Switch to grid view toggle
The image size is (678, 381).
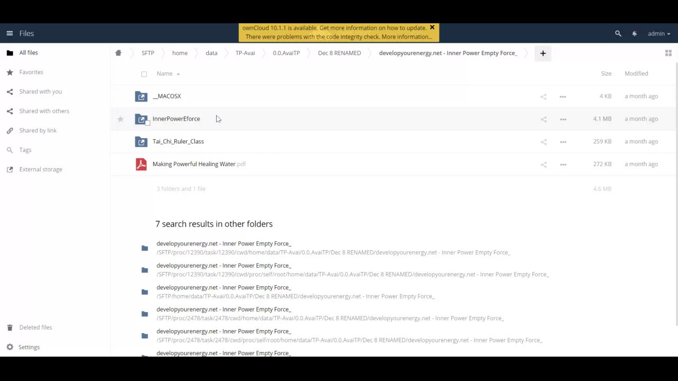click(x=668, y=53)
